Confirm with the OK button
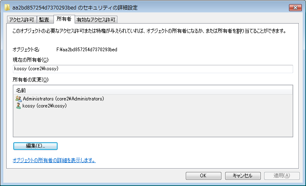Screen dimensions: 306x186 [x=203, y=175]
